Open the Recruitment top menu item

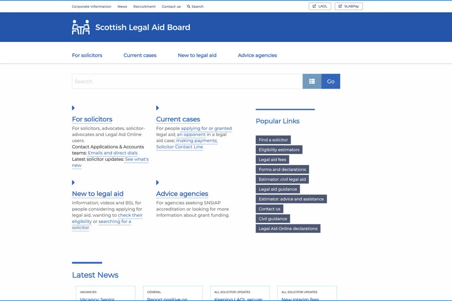tap(144, 6)
